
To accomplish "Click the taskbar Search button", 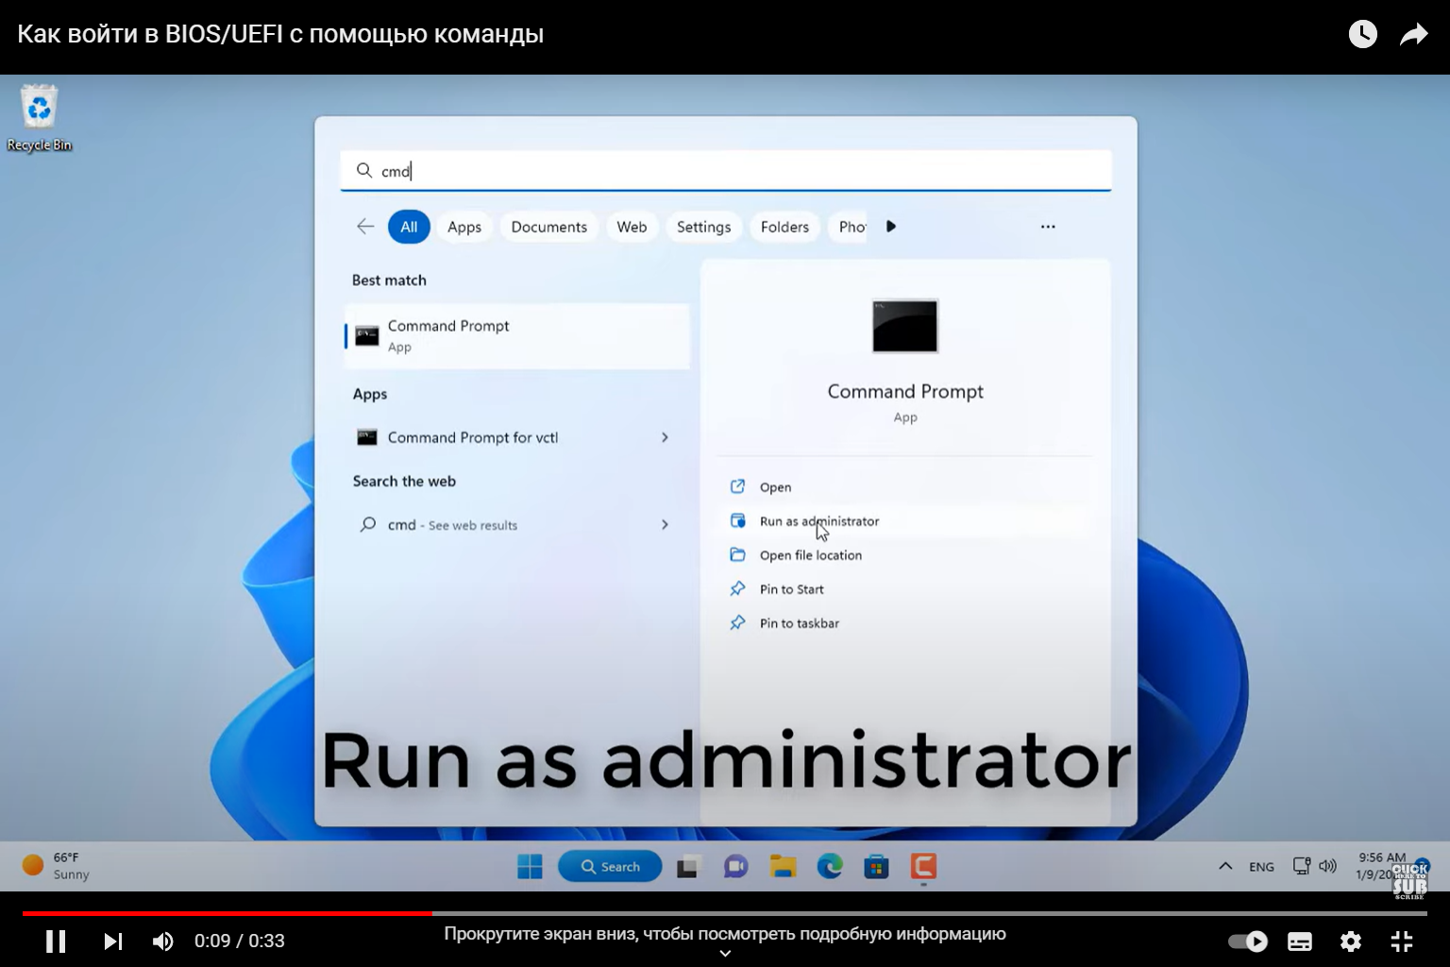I will 610,866.
